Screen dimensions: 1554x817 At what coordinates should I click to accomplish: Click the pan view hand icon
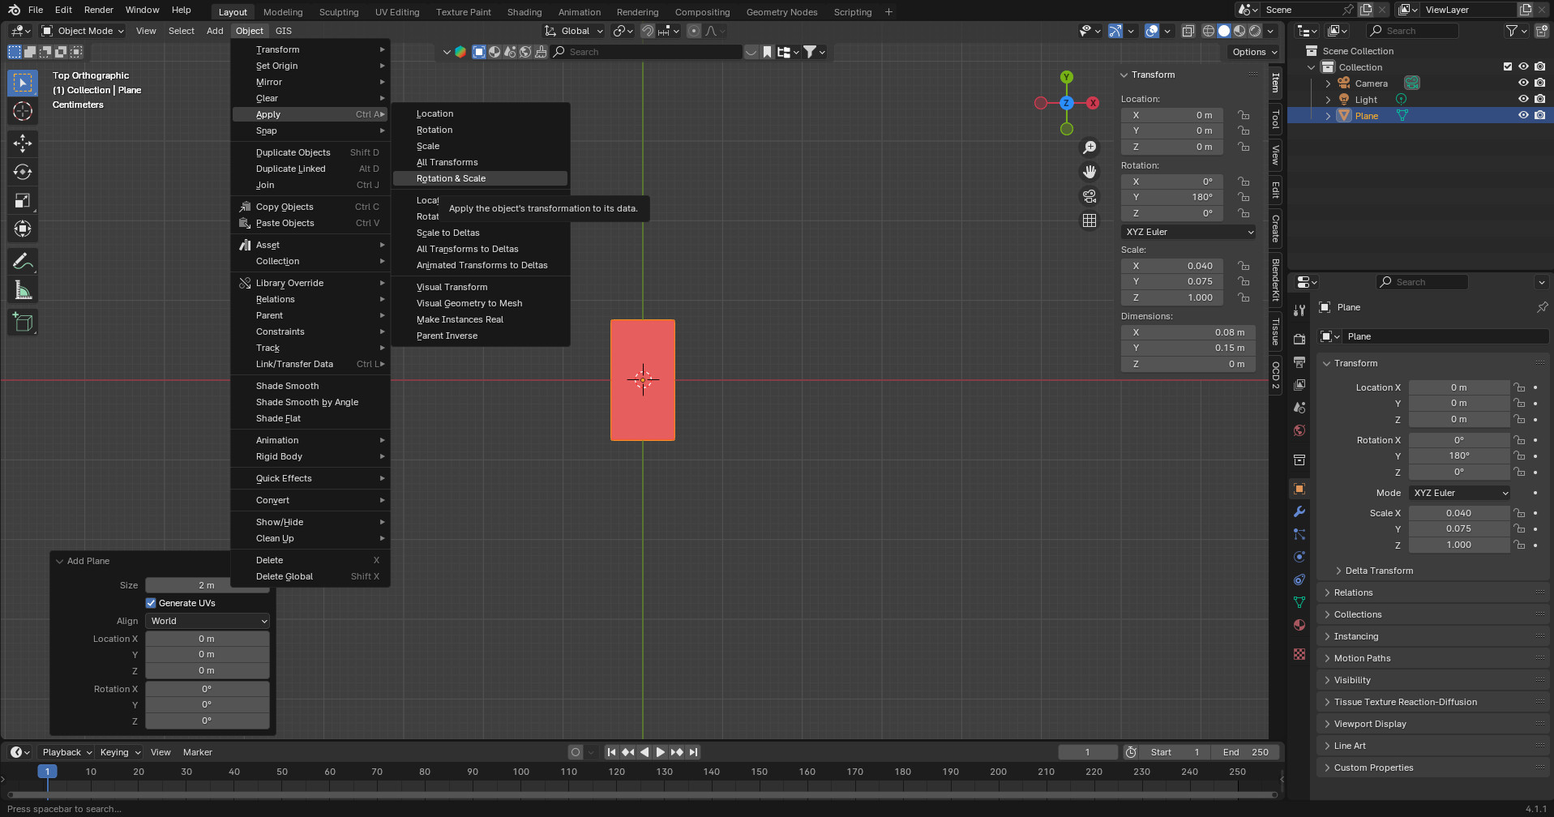coord(1090,171)
